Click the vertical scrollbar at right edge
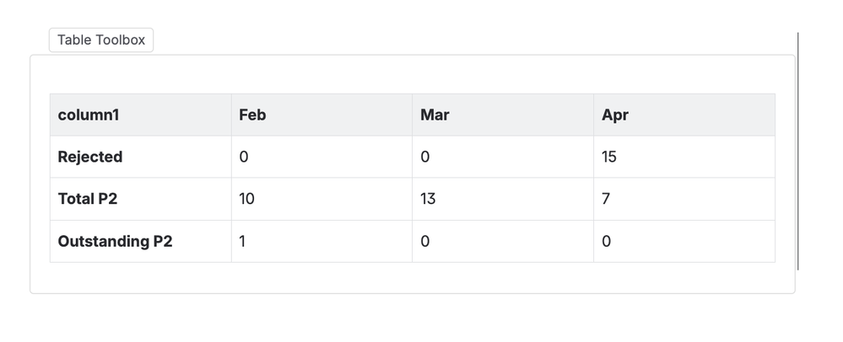Image resolution: width=843 pixels, height=342 pixels. tap(797, 152)
